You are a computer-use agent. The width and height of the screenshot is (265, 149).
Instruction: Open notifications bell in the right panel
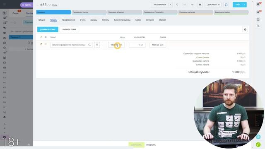click(x=258, y=12)
